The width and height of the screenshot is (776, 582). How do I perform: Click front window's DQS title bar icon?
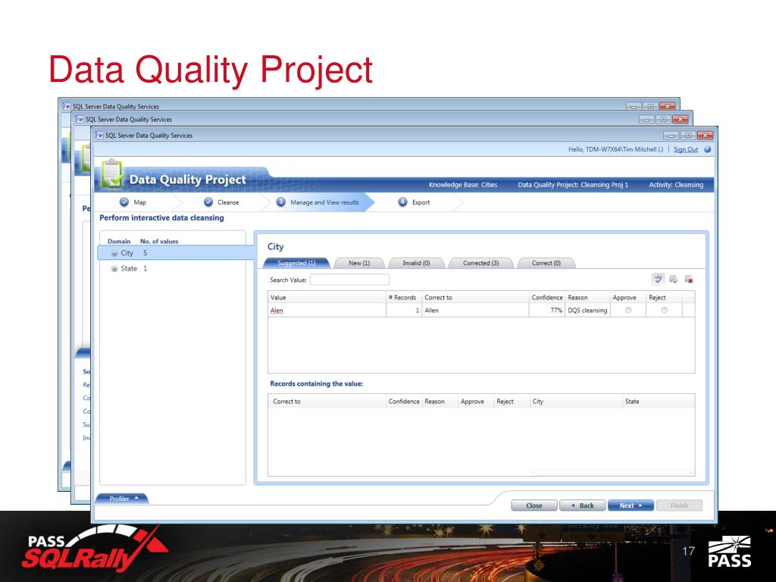pos(99,135)
